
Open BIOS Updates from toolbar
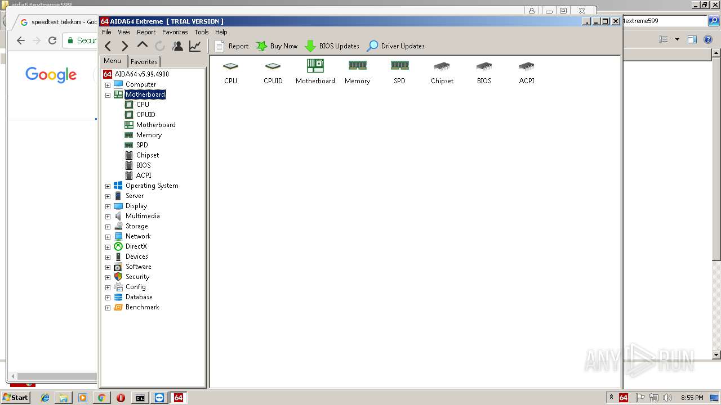pos(332,46)
